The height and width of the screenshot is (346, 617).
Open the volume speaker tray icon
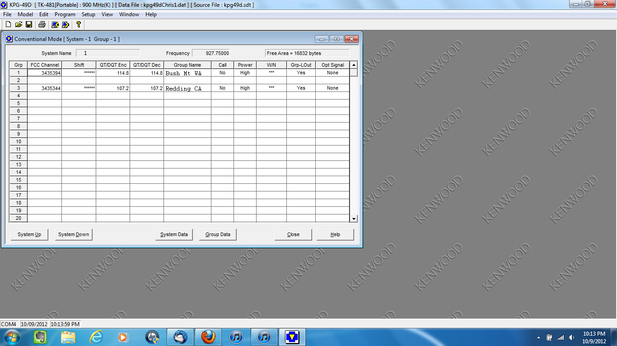tap(572, 337)
